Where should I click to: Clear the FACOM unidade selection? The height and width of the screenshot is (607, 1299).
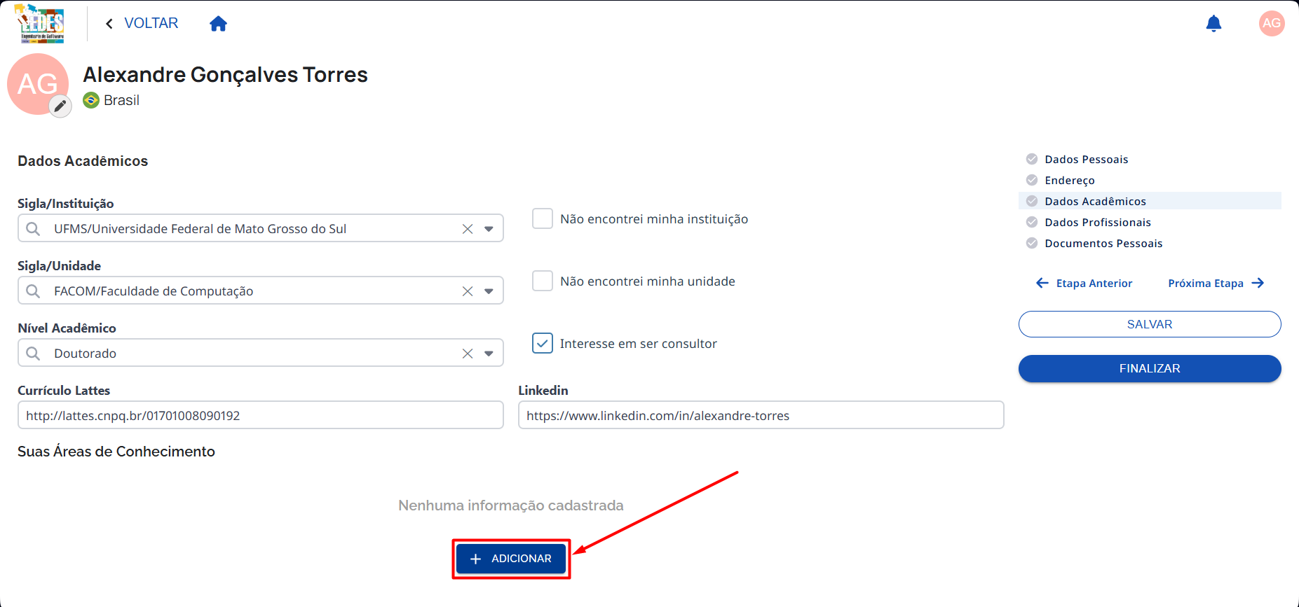pos(468,291)
